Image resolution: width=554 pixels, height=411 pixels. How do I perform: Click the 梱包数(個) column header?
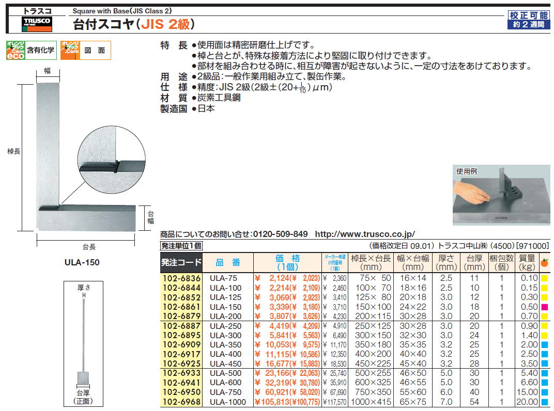pyautogui.click(x=501, y=262)
